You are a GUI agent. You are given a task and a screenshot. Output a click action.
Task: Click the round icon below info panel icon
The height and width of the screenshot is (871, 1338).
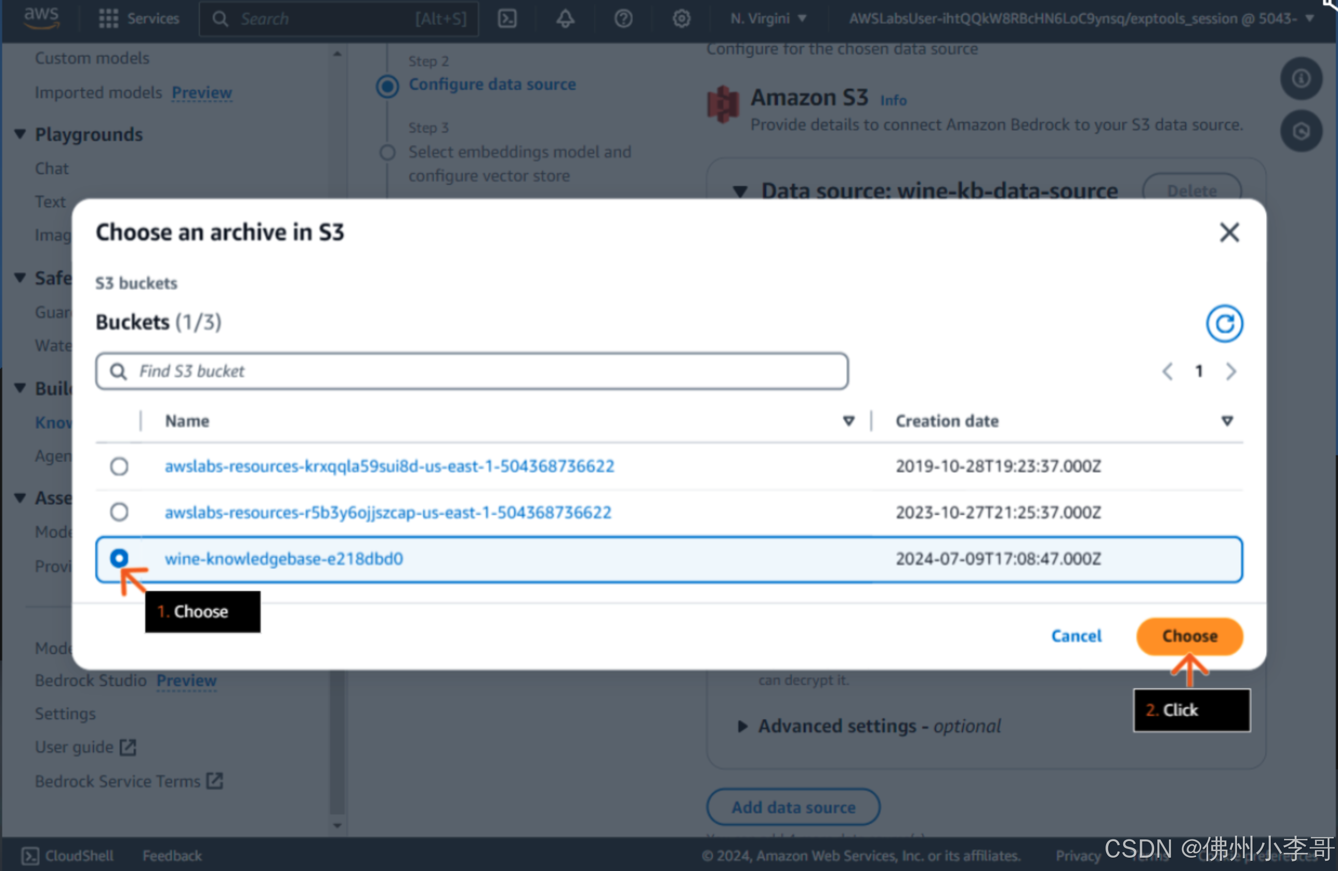click(x=1301, y=131)
